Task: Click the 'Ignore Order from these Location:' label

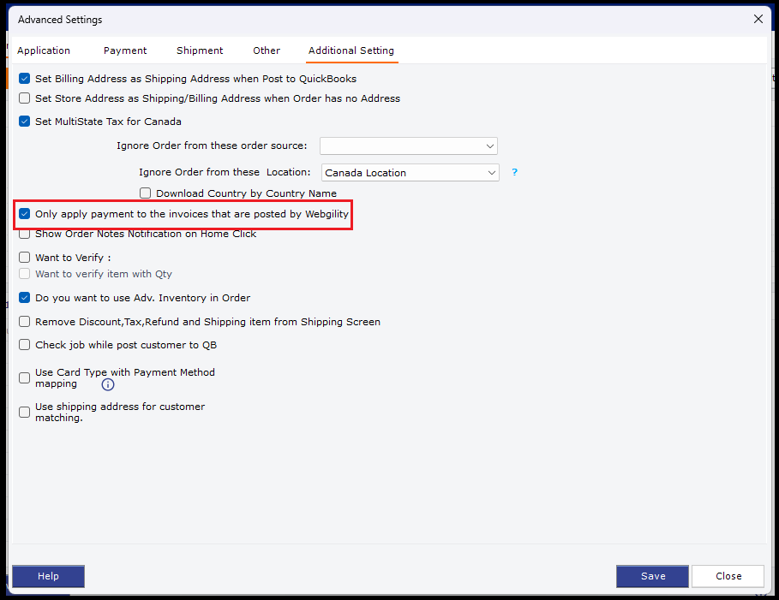Action: [225, 172]
